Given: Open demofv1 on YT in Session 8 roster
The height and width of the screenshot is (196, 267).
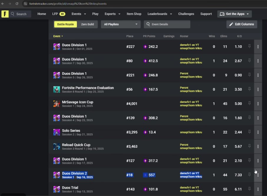Looking at the screenshot, I should click(x=189, y=45).
